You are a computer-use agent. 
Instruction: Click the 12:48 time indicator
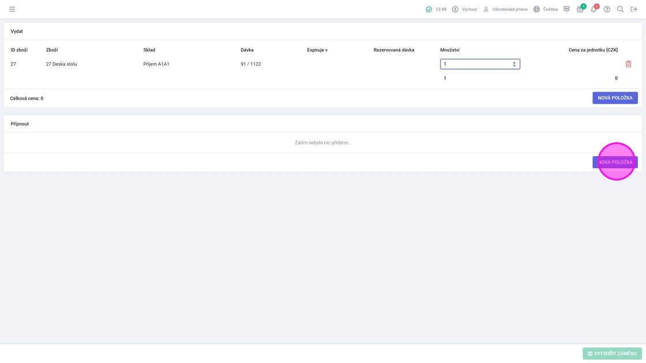[441, 9]
